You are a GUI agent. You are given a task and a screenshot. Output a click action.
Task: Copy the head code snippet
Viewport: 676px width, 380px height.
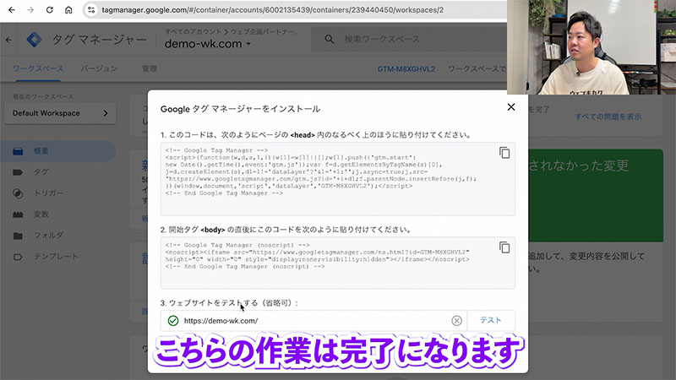[x=504, y=153]
